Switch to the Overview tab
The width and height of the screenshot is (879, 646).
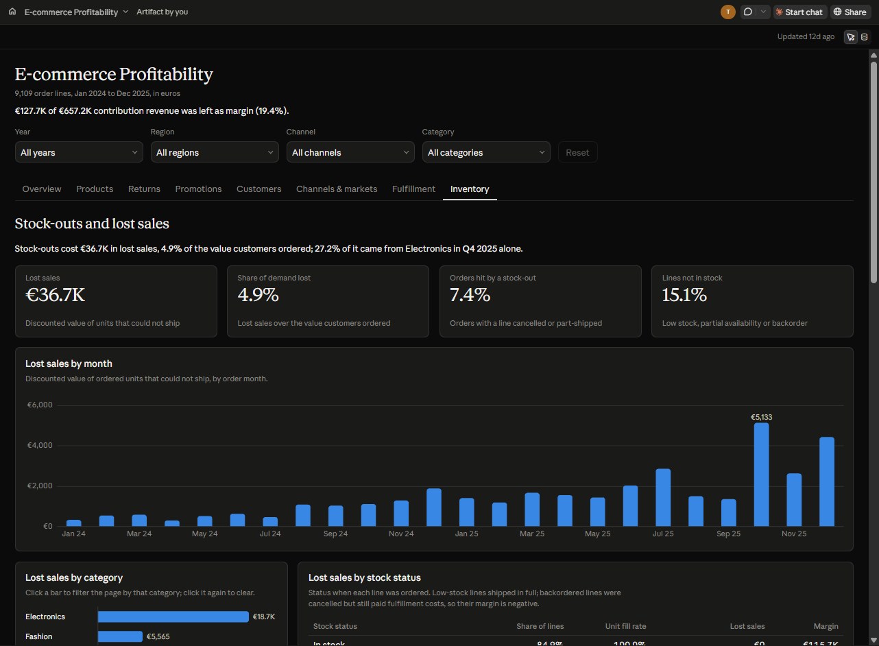[x=42, y=189]
